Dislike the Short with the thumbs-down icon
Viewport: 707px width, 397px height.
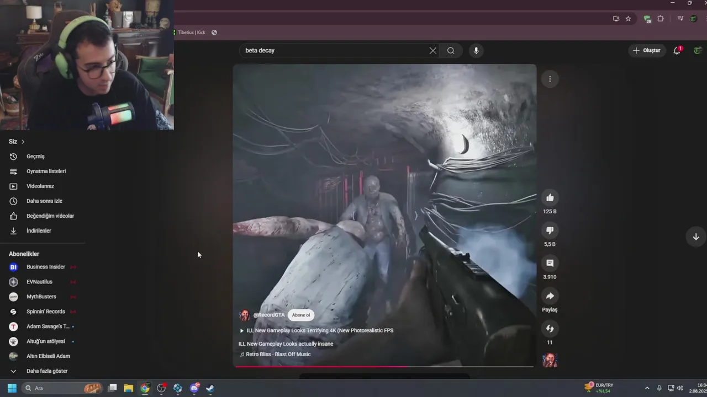pyautogui.click(x=550, y=230)
